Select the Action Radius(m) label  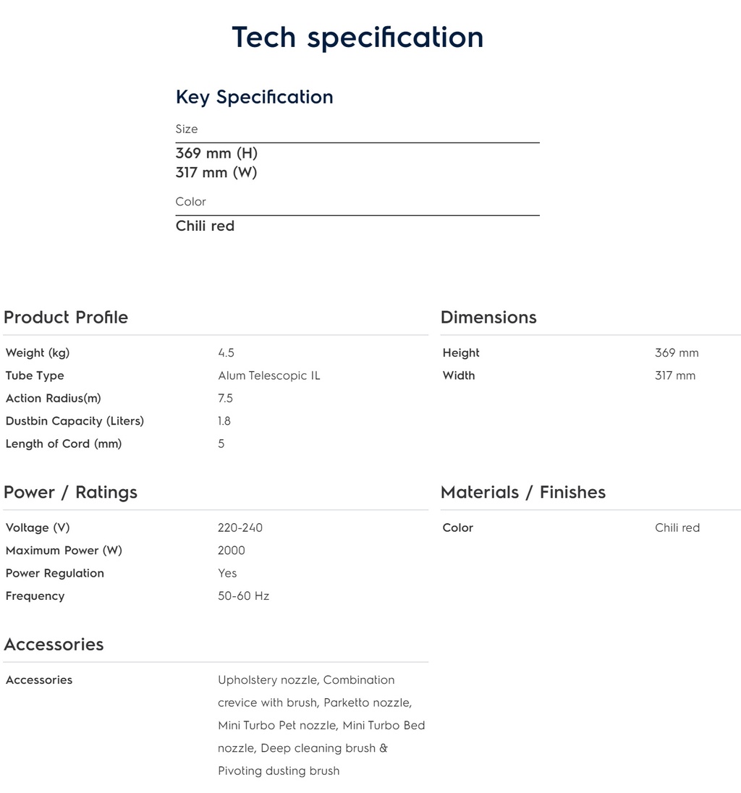click(x=53, y=398)
